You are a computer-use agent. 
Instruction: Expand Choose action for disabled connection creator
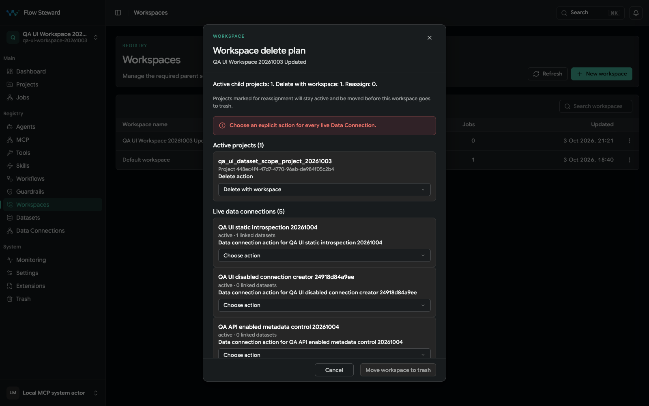[324, 305]
